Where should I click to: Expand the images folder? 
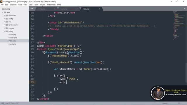tap(4, 28)
